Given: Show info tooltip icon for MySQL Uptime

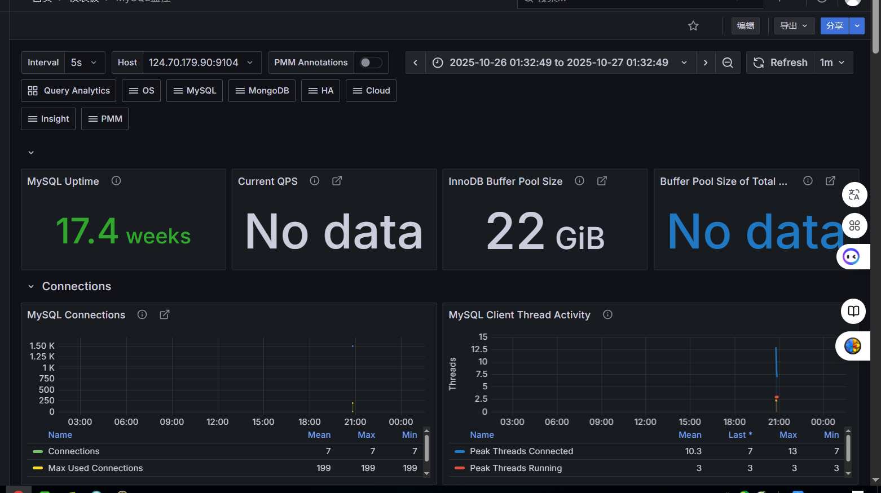Looking at the screenshot, I should [x=116, y=181].
